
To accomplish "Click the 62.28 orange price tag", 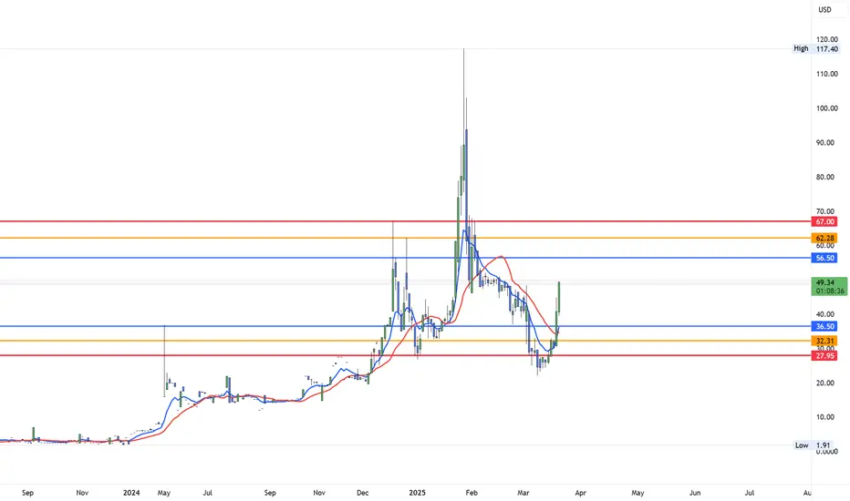I will point(824,239).
